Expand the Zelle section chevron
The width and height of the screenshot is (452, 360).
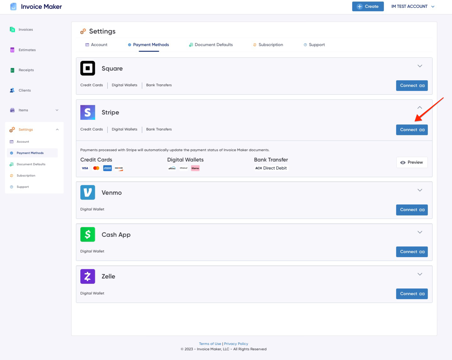[x=420, y=274]
